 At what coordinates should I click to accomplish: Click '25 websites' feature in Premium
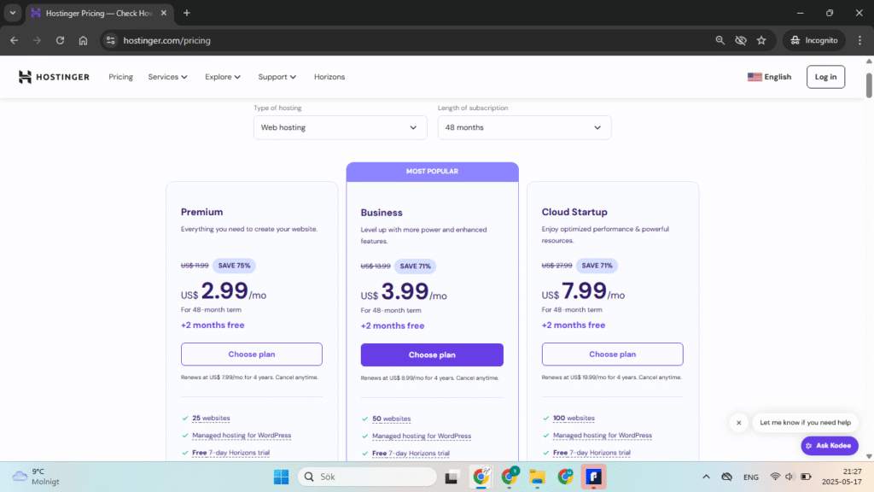point(211,418)
